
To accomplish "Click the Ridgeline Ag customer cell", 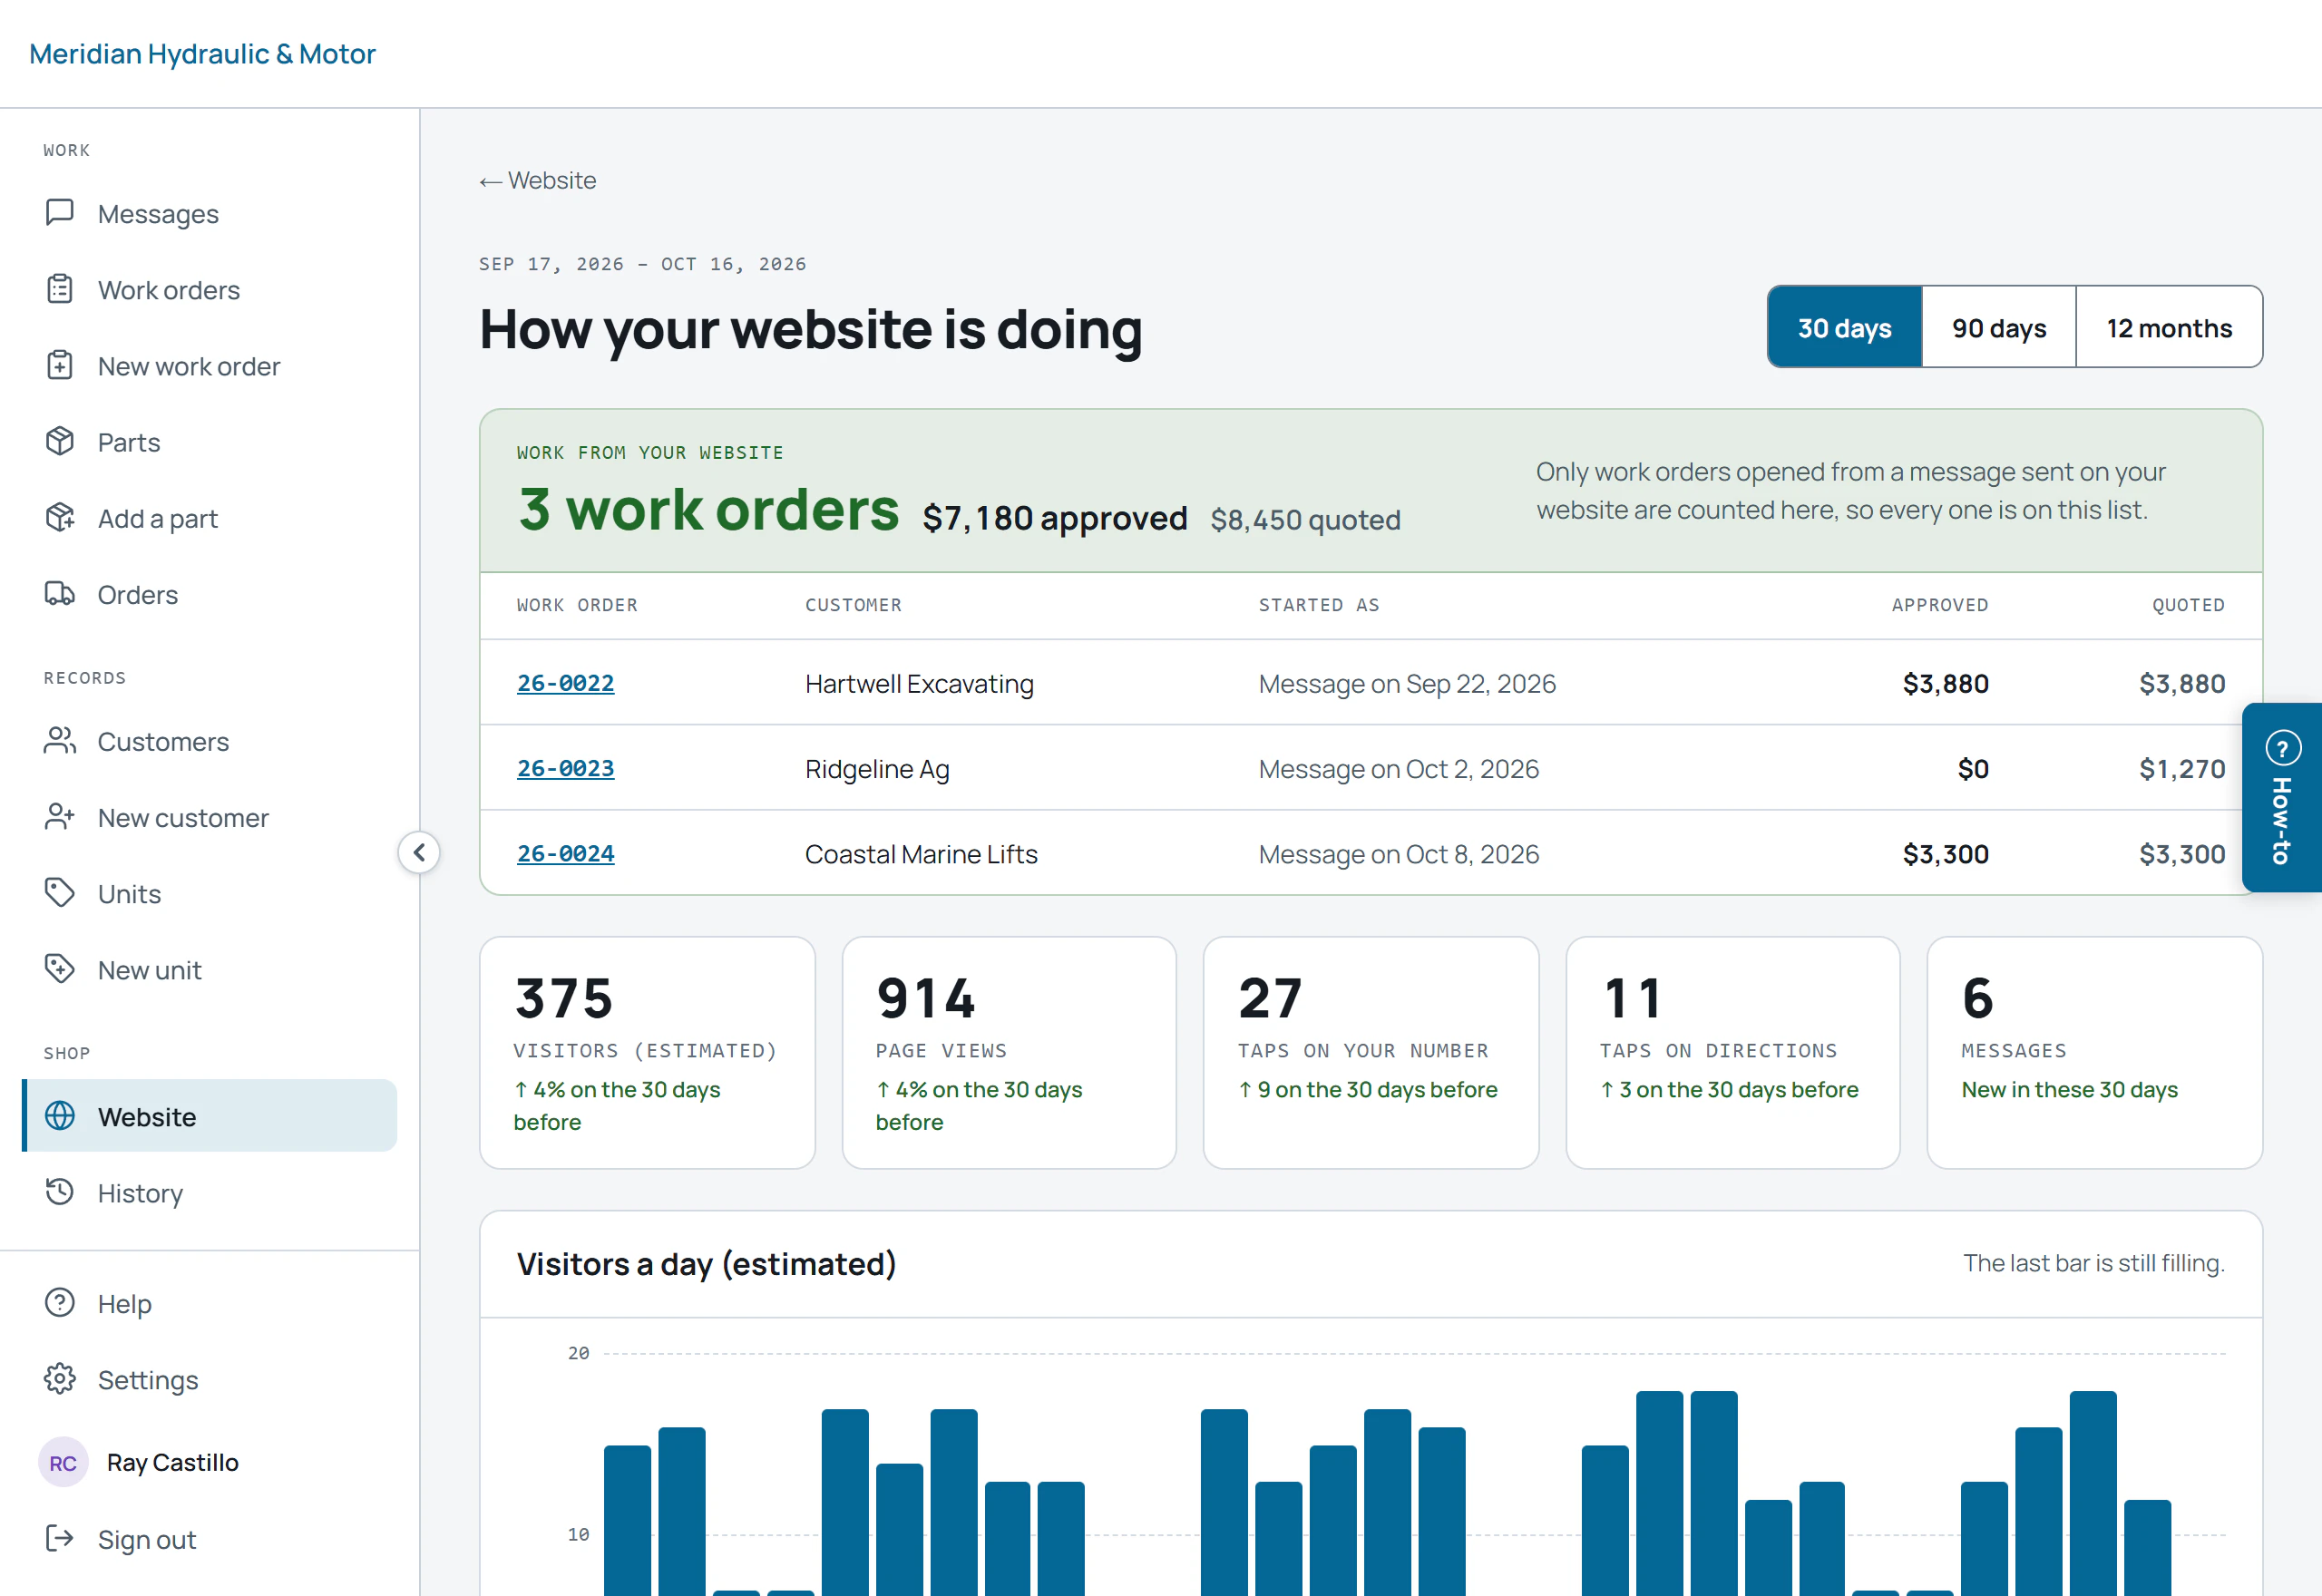I will [877, 769].
